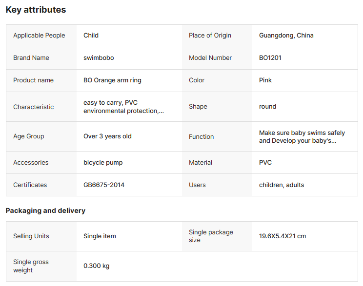The height and width of the screenshot is (286, 363).
Task: Click the swimbobo brand name value
Action: point(99,57)
